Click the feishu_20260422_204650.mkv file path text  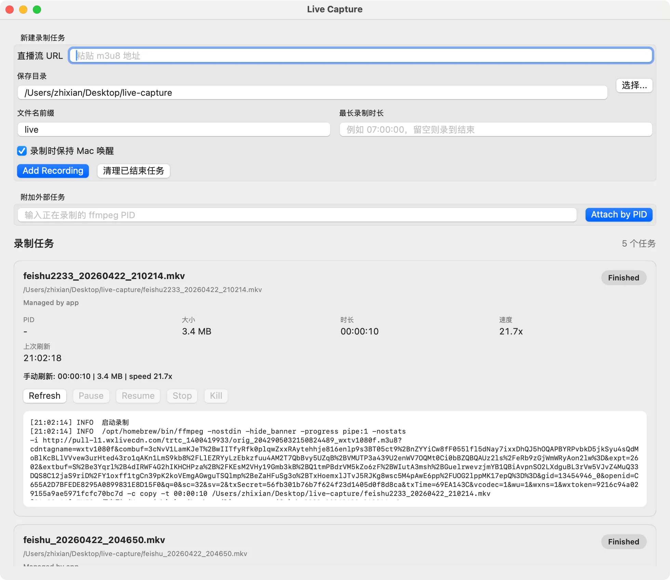point(135,554)
